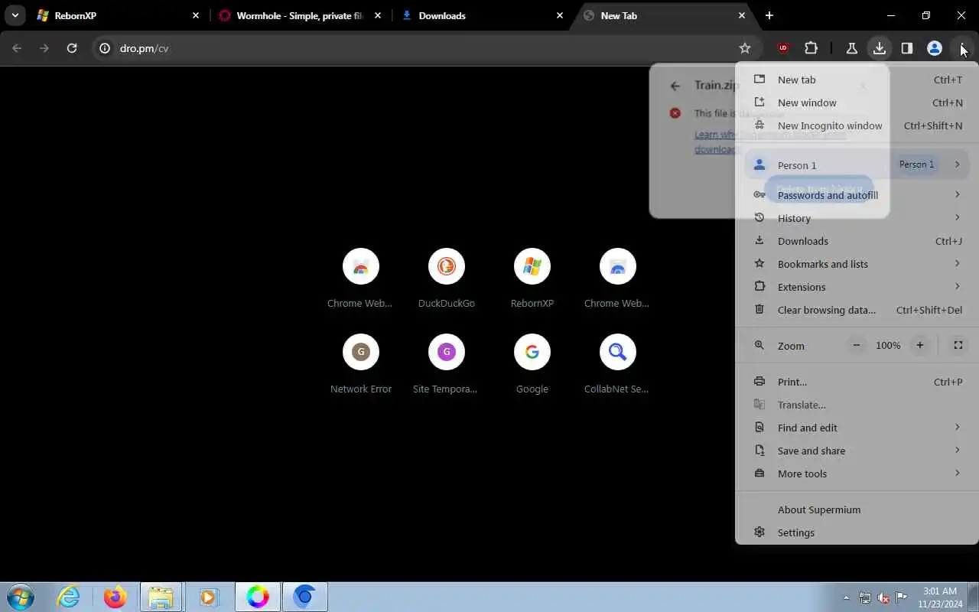The height and width of the screenshot is (612, 979).
Task: Open Google shortcut tile
Action: [532, 363]
